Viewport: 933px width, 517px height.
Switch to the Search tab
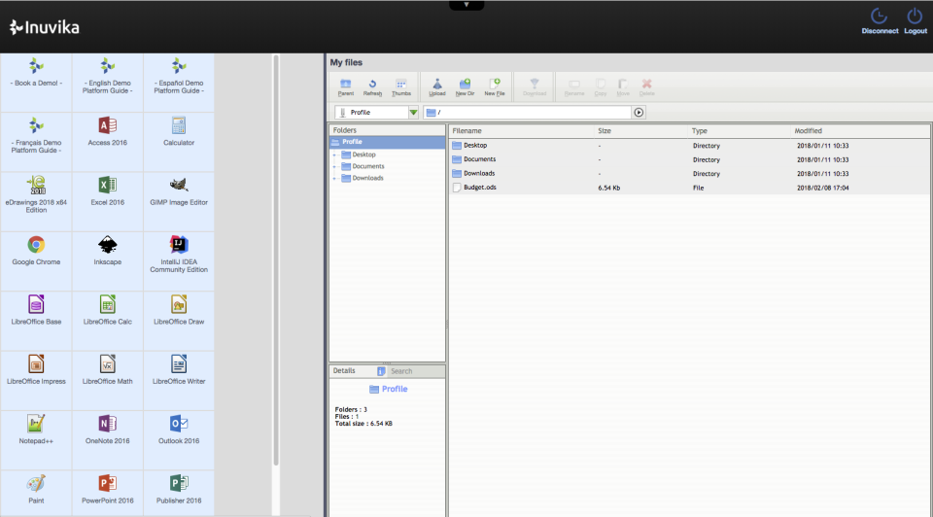coord(401,371)
